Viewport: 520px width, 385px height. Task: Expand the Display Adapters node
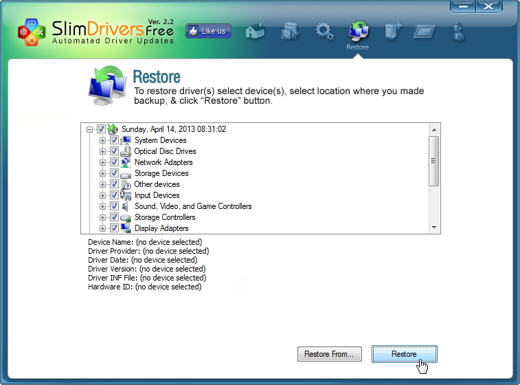click(102, 228)
